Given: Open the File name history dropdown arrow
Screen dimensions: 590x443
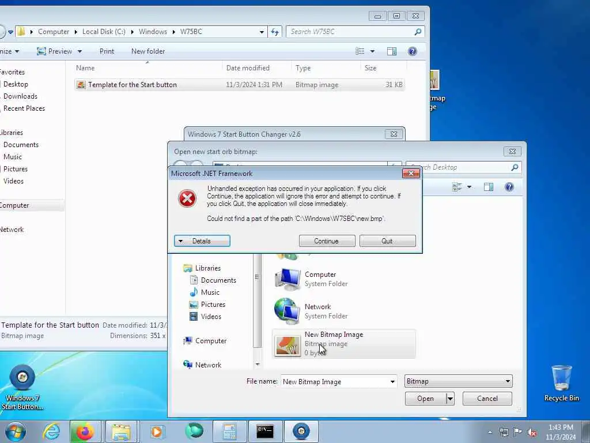Looking at the screenshot, I should (x=392, y=382).
